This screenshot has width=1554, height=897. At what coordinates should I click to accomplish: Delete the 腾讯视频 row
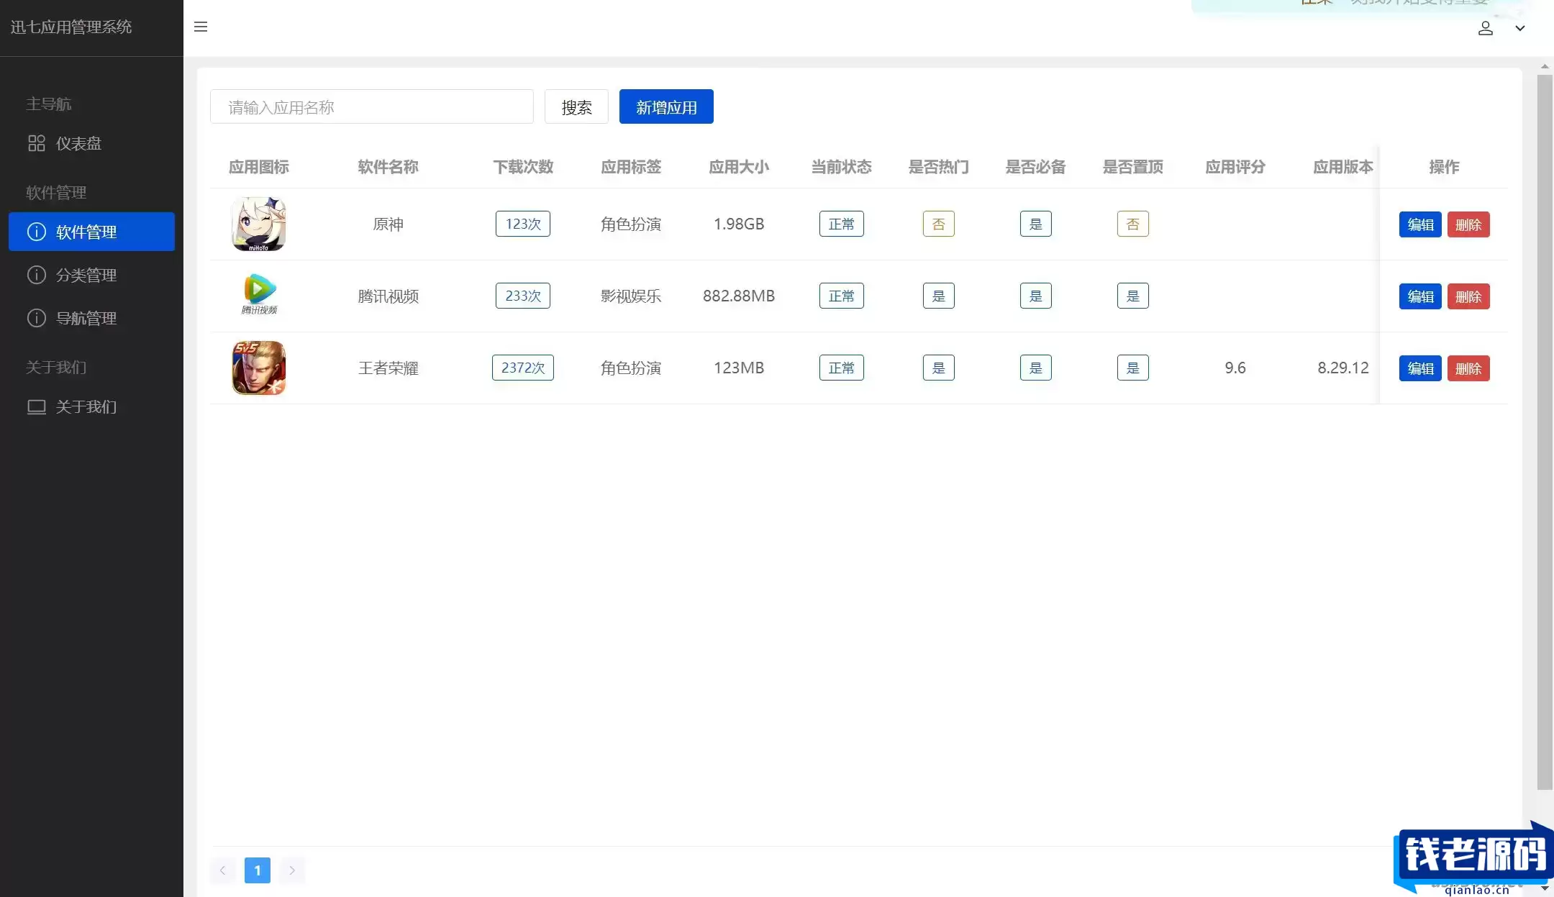(1468, 296)
